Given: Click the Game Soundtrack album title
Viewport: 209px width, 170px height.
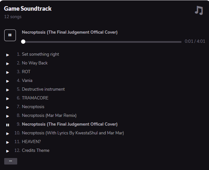Looking at the screenshot, I should pyautogui.click(x=28, y=9).
